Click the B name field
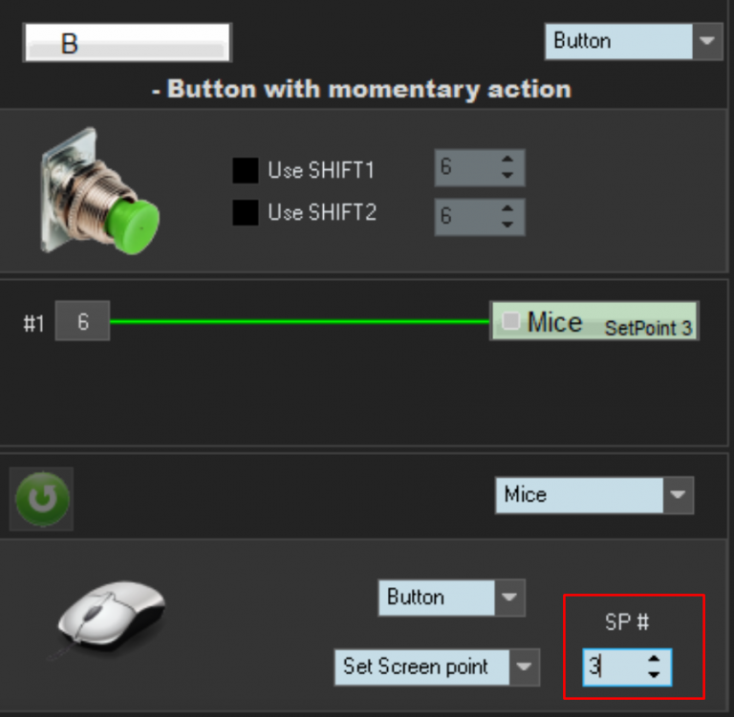 click(x=127, y=43)
